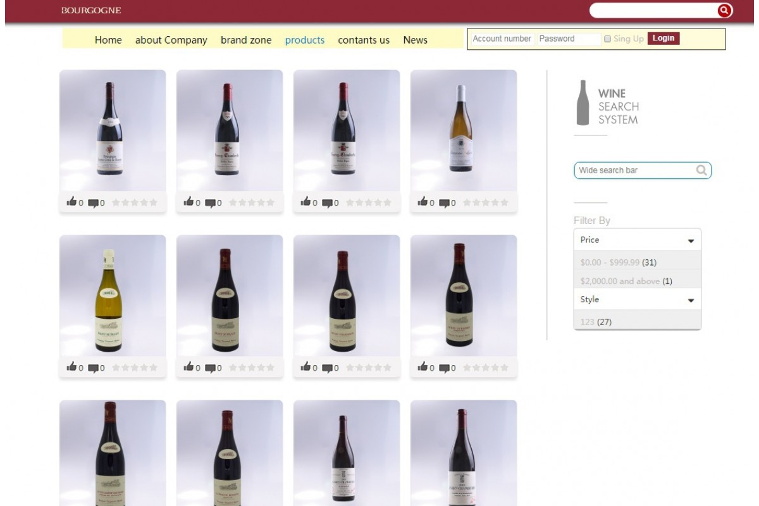Click the magnifier inside the Wide search bar
The image size is (759, 506).
(701, 170)
